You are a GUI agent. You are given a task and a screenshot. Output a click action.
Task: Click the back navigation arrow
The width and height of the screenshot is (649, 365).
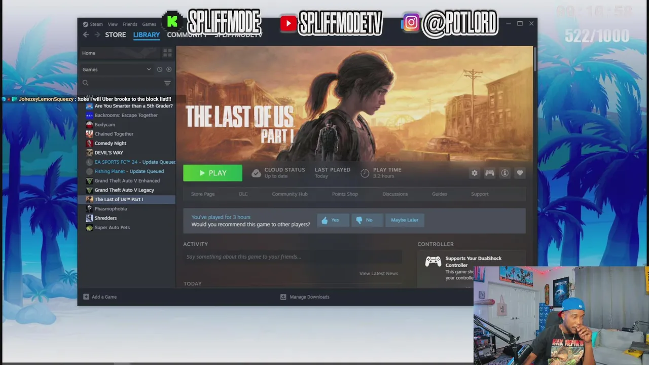tap(86, 34)
